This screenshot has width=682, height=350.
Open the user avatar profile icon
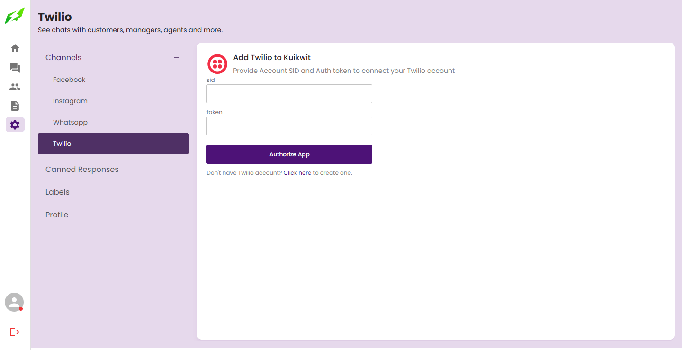click(x=14, y=302)
